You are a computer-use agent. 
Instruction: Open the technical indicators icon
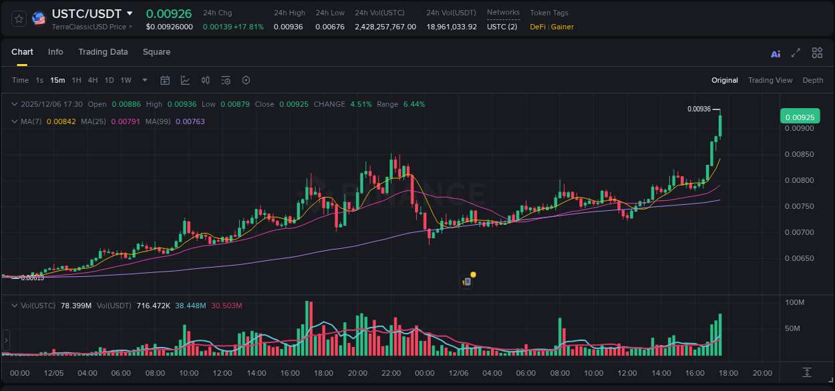[225, 80]
